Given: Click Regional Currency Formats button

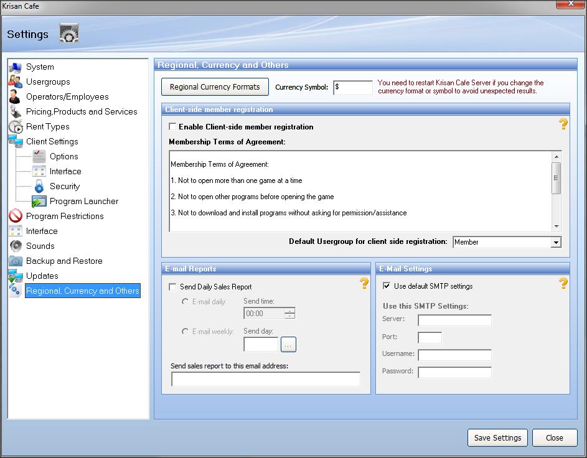Looking at the screenshot, I should [215, 87].
